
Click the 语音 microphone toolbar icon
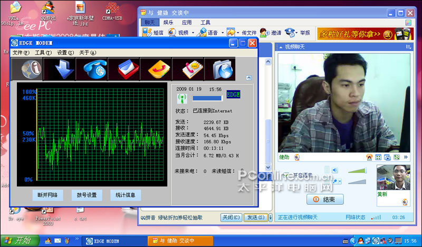tap(202, 33)
